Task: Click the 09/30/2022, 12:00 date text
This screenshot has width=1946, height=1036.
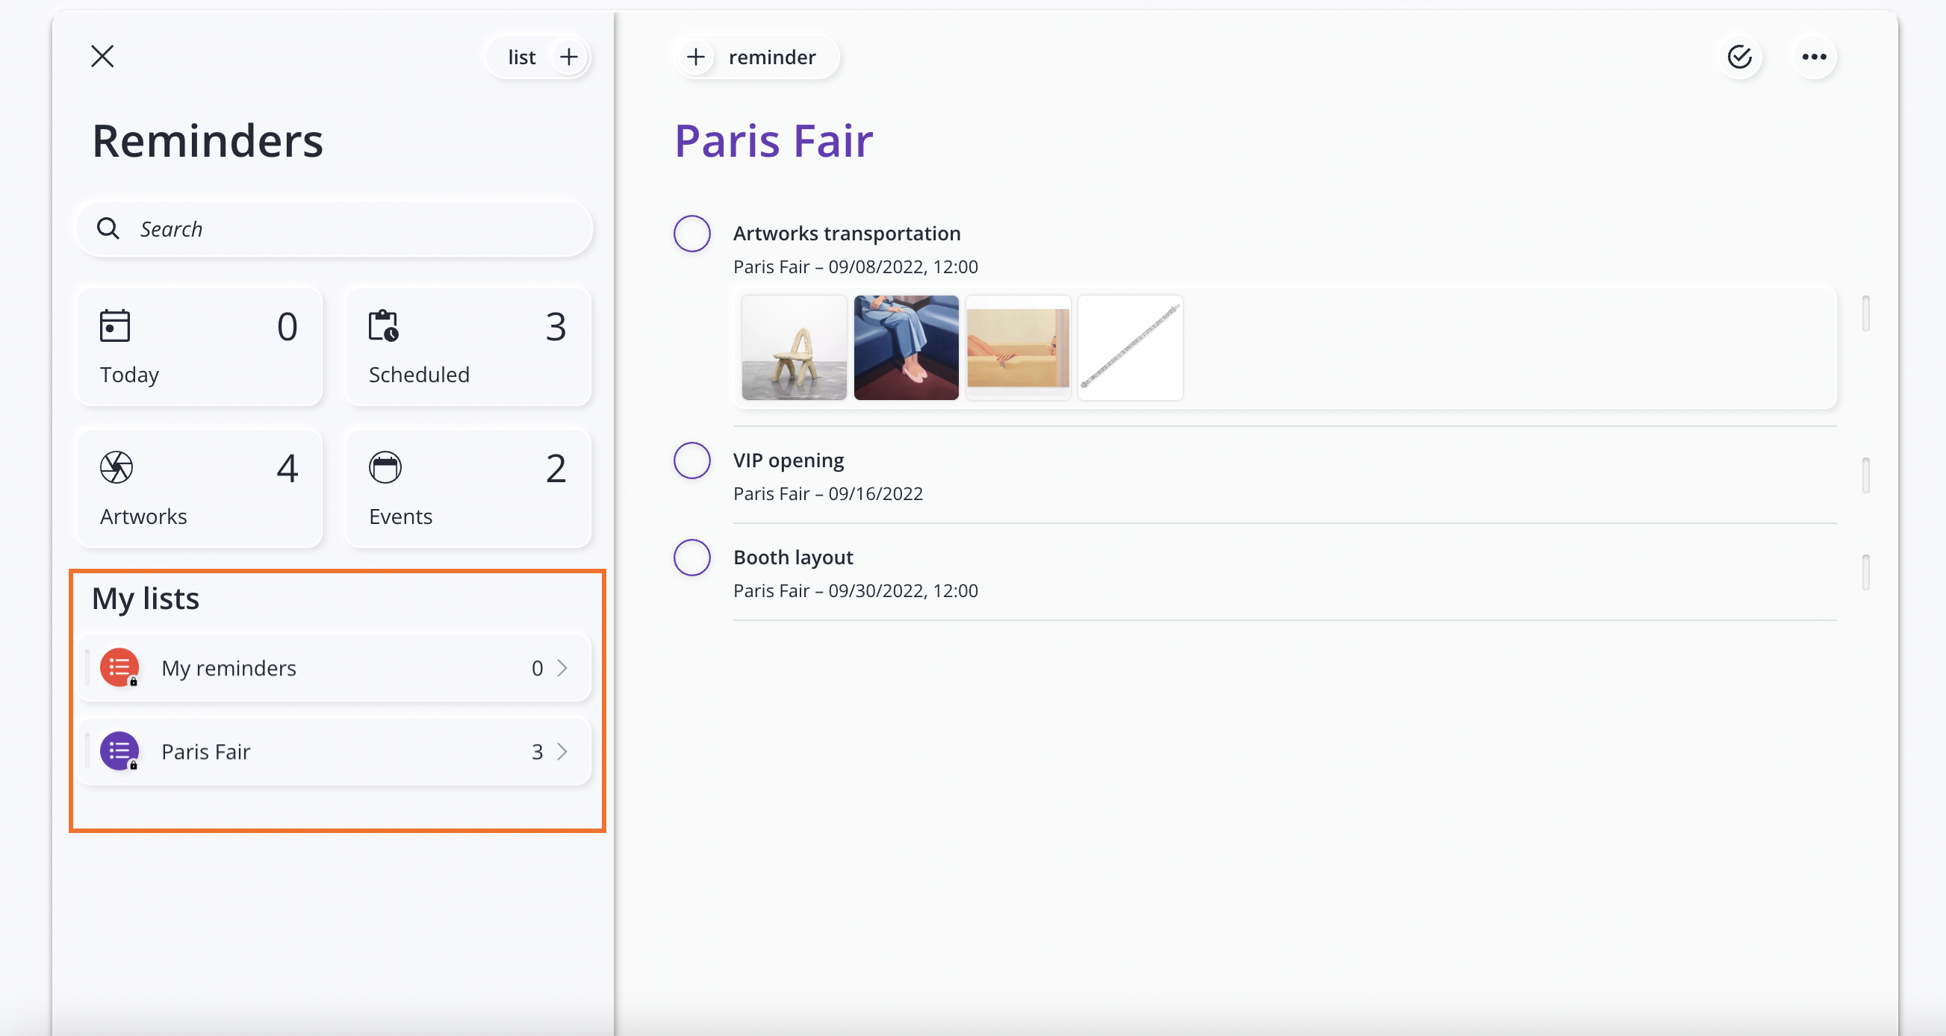Action: 903,590
